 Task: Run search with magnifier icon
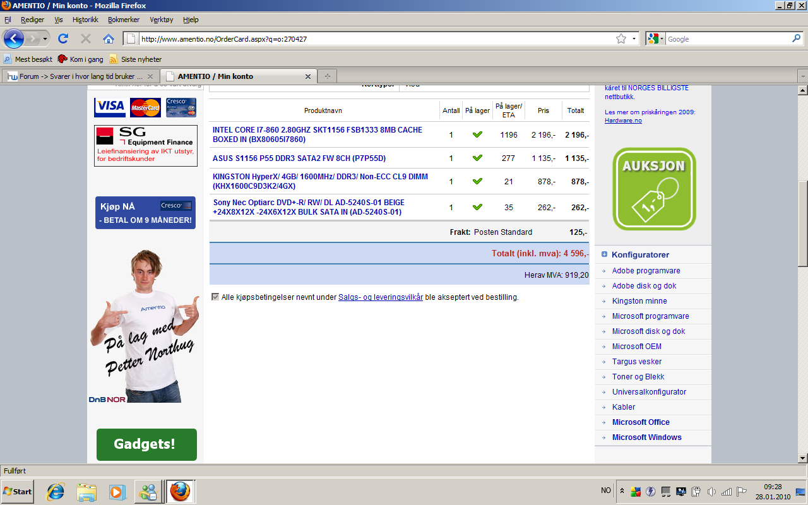pos(797,39)
